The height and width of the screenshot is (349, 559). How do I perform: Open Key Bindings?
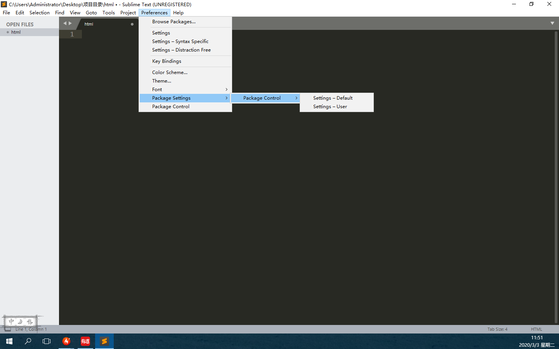(x=185, y=61)
